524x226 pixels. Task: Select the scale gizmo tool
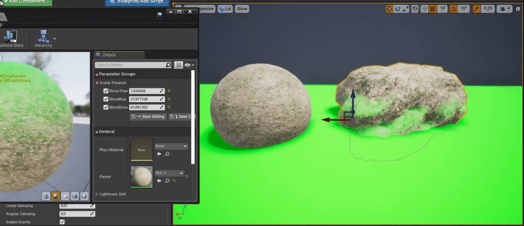[x=406, y=9]
